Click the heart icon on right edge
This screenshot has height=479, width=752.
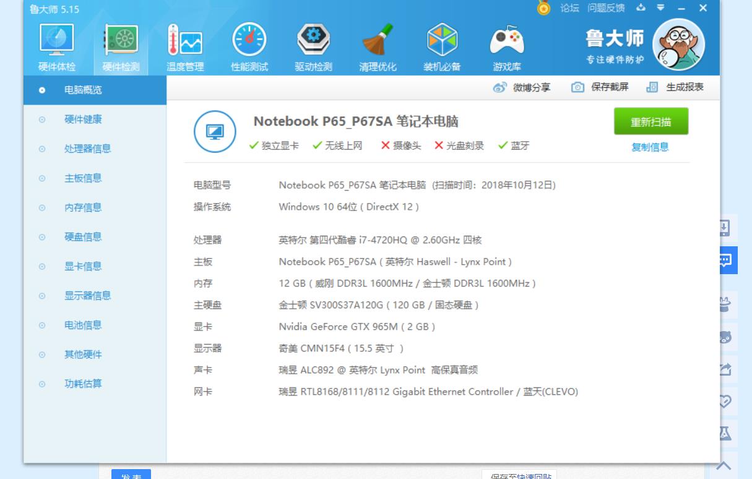click(x=725, y=401)
